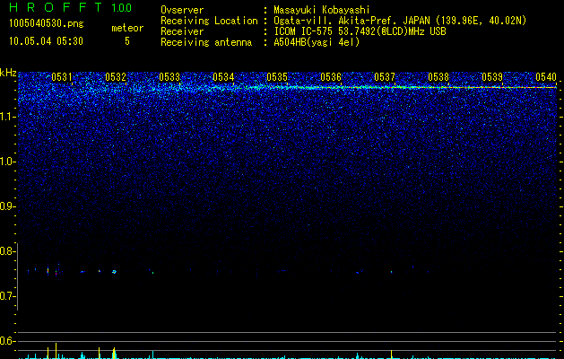Viewport: 564px width, 359px height.
Task: Click the 1.0 kHz axis label
Action: click(7, 162)
